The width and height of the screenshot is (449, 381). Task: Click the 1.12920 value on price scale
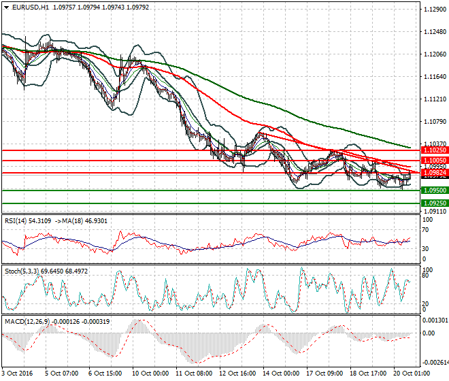click(x=434, y=10)
